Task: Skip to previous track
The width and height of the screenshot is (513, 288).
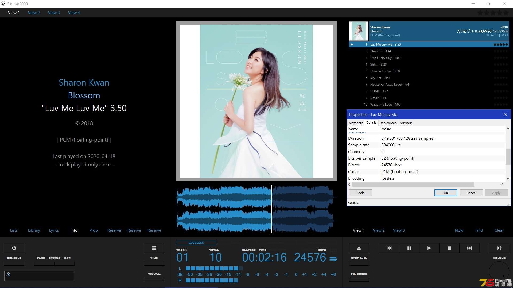Action: point(389,248)
